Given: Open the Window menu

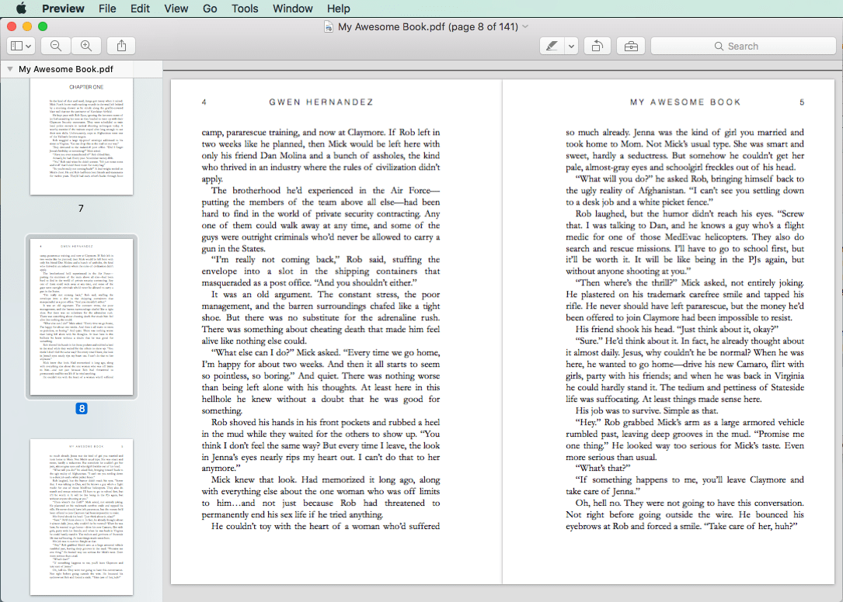Looking at the screenshot, I should point(292,9).
